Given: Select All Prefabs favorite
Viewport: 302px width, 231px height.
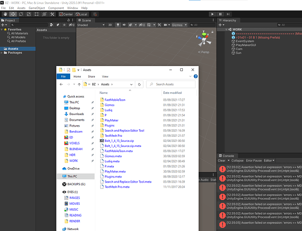Looking at the screenshot, I should [x=17, y=41].
